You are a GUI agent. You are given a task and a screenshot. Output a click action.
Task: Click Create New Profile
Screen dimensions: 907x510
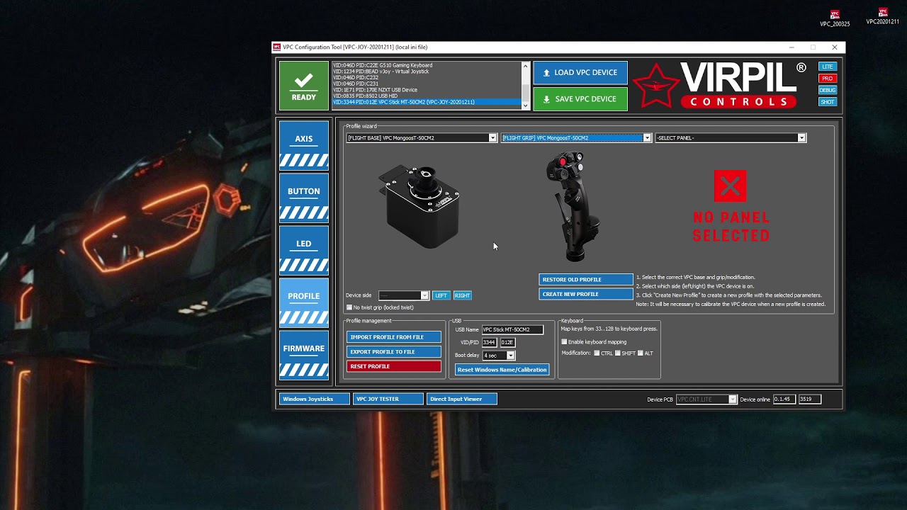pos(586,294)
